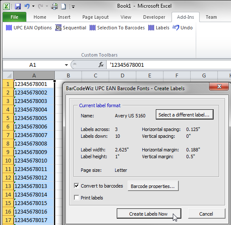Click the formula bar with '12345678001
The height and width of the screenshot is (225, 231).
(x=169, y=65)
